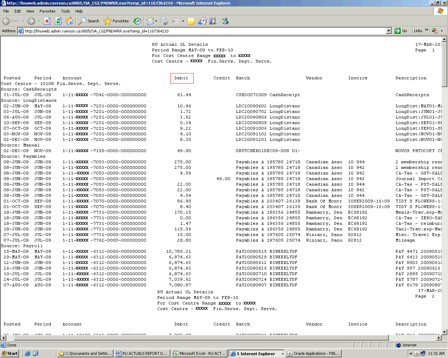This screenshot has width=448, height=358.
Task: Print the report page
Action: click(164, 21)
